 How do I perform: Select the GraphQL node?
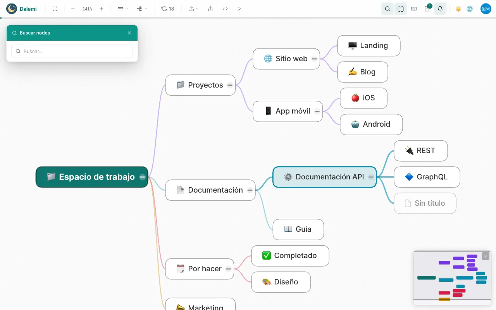[x=427, y=177]
